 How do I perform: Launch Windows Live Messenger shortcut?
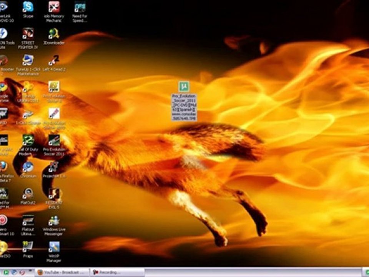54,225
